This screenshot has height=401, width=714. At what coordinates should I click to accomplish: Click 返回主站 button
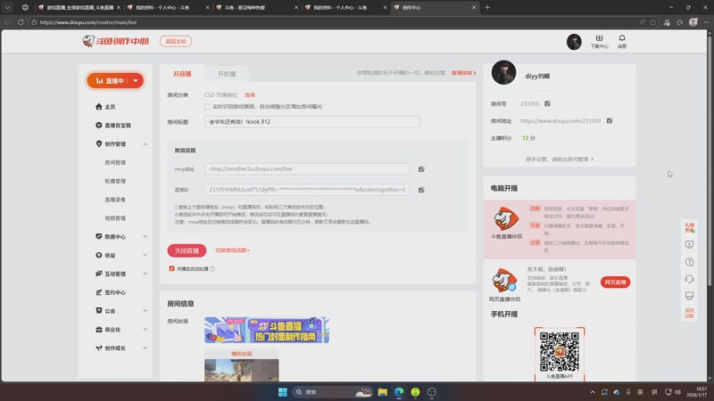(x=176, y=41)
